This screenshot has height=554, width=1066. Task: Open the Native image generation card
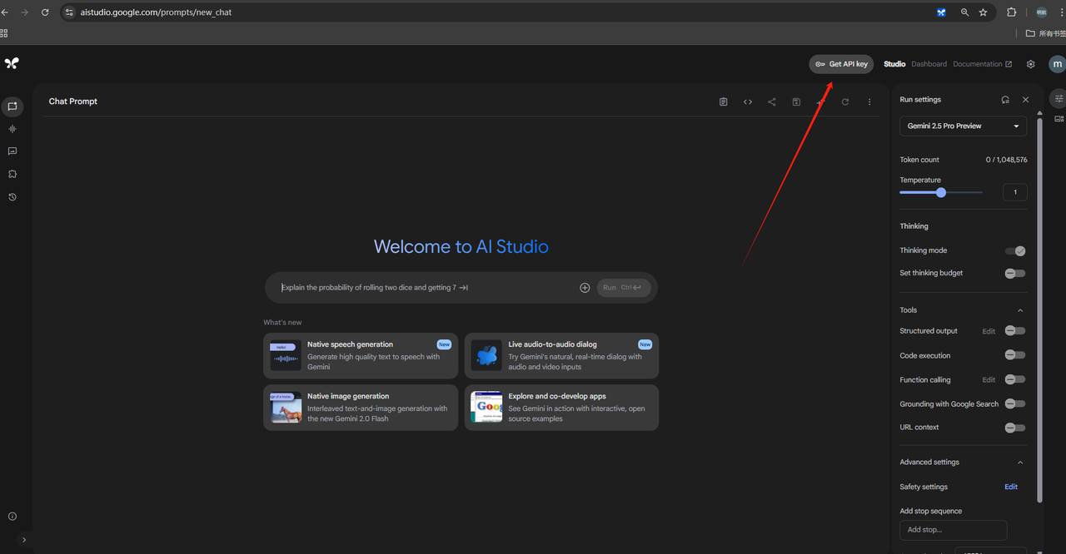361,408
